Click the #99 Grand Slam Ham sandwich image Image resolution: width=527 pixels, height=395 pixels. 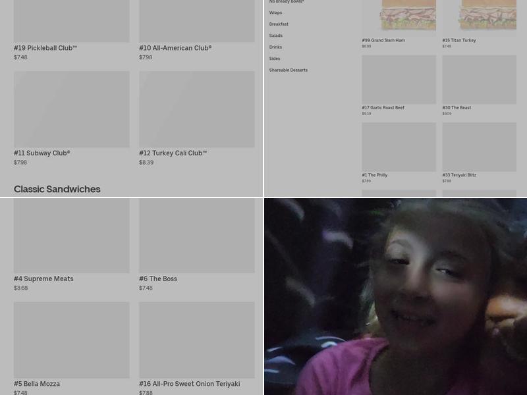[399, 16]
